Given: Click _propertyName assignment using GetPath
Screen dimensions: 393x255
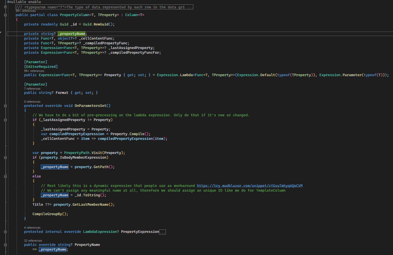Looking at the screenshot, I should coord(55,167).
